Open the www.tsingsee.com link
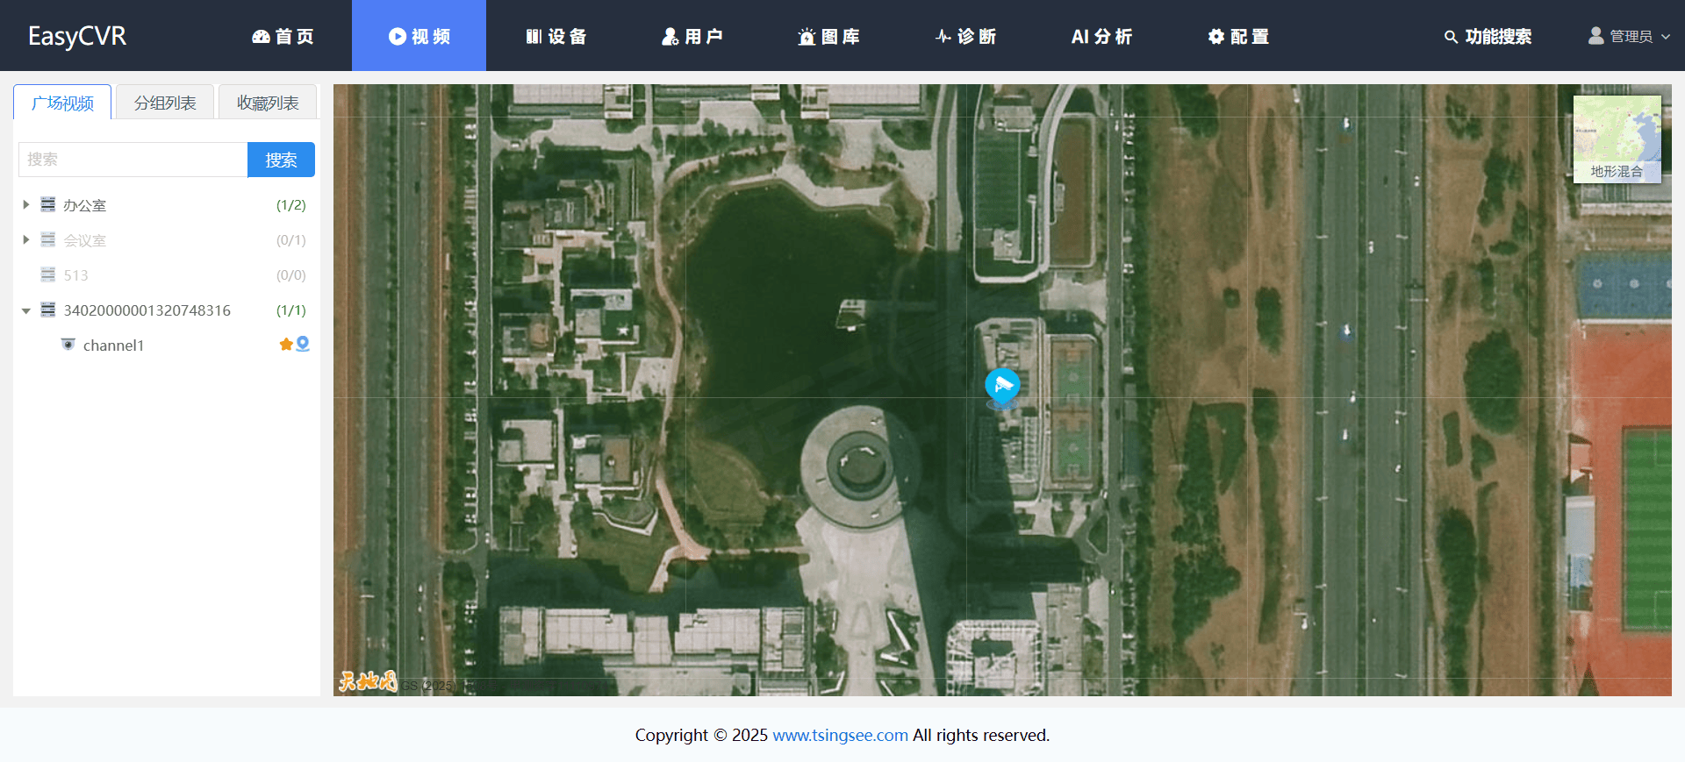 [840, 735]
